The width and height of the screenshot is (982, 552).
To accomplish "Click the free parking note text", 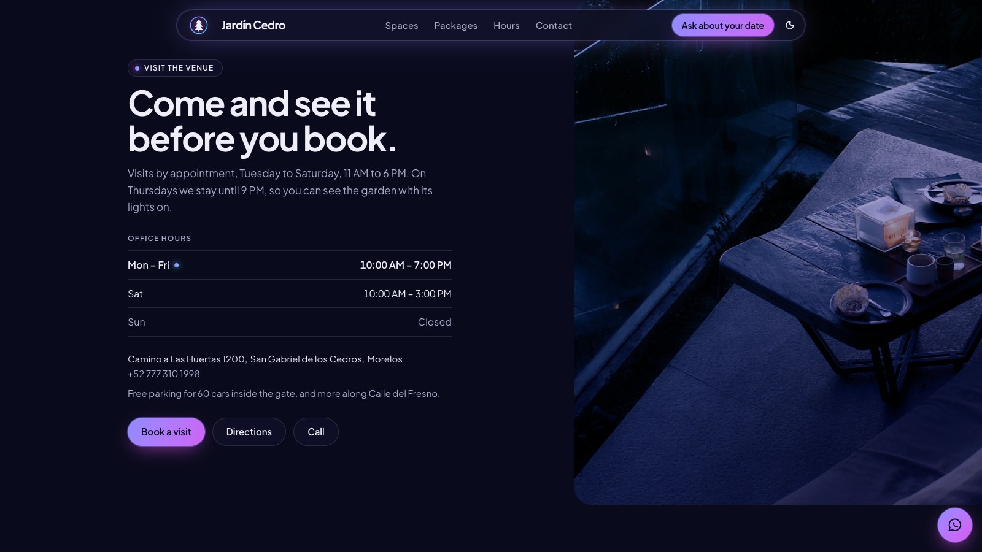I will pos(284,393).
